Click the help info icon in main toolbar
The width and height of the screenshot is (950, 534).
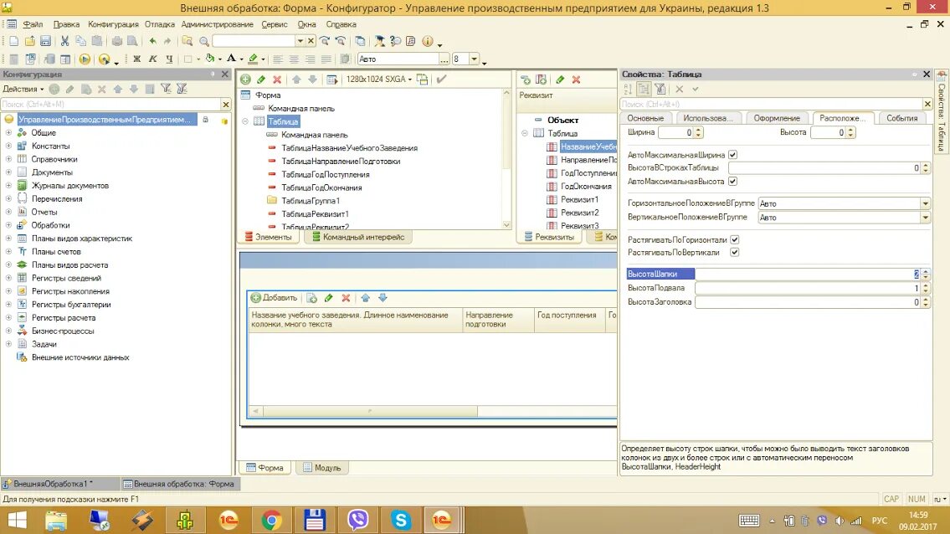click(x=428, y=41)
